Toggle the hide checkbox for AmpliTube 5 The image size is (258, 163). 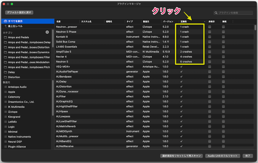(210, 52)
